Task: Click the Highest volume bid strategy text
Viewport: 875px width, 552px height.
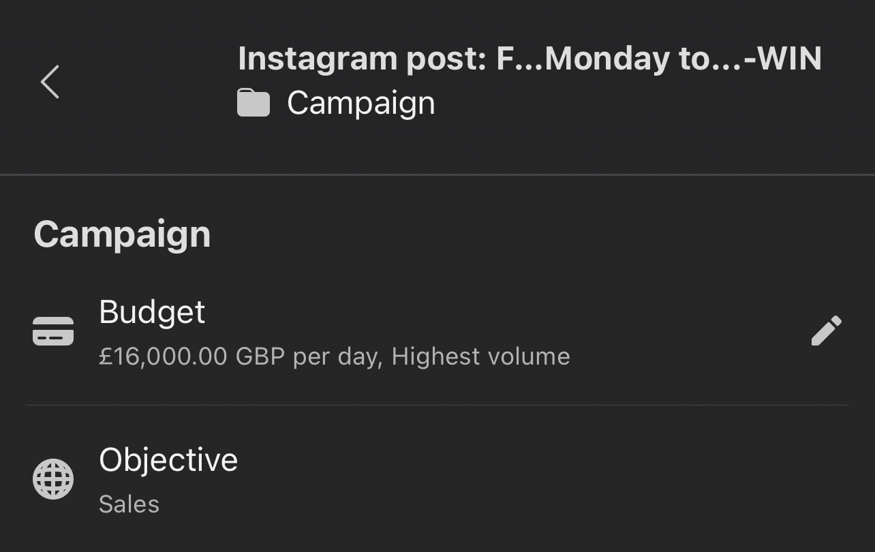Action: pos(480,356)
